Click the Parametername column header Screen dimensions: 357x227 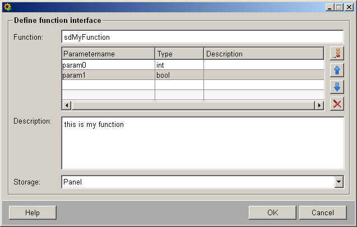click(108, 54)
